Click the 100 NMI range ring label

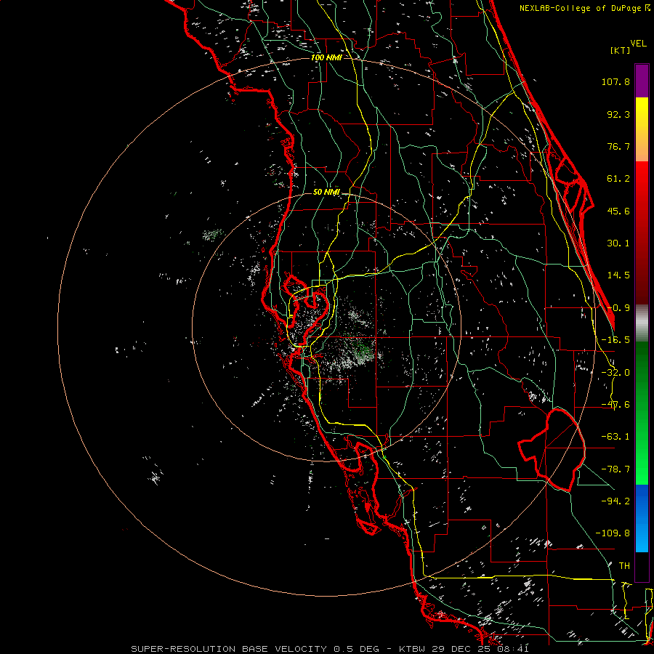click(326, 57)
